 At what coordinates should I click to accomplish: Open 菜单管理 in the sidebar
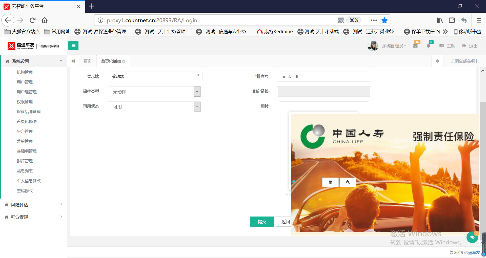coord(25,141)
